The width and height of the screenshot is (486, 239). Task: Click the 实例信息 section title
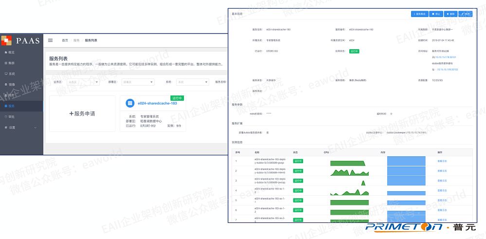(237, 142)
